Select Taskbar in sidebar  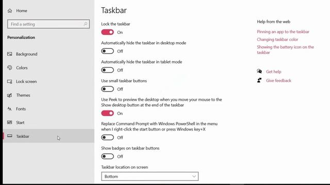coord(48,136)
